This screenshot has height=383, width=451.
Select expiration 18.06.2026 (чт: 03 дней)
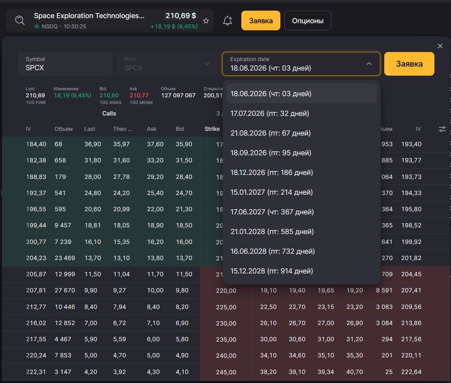tap(301, 93)
